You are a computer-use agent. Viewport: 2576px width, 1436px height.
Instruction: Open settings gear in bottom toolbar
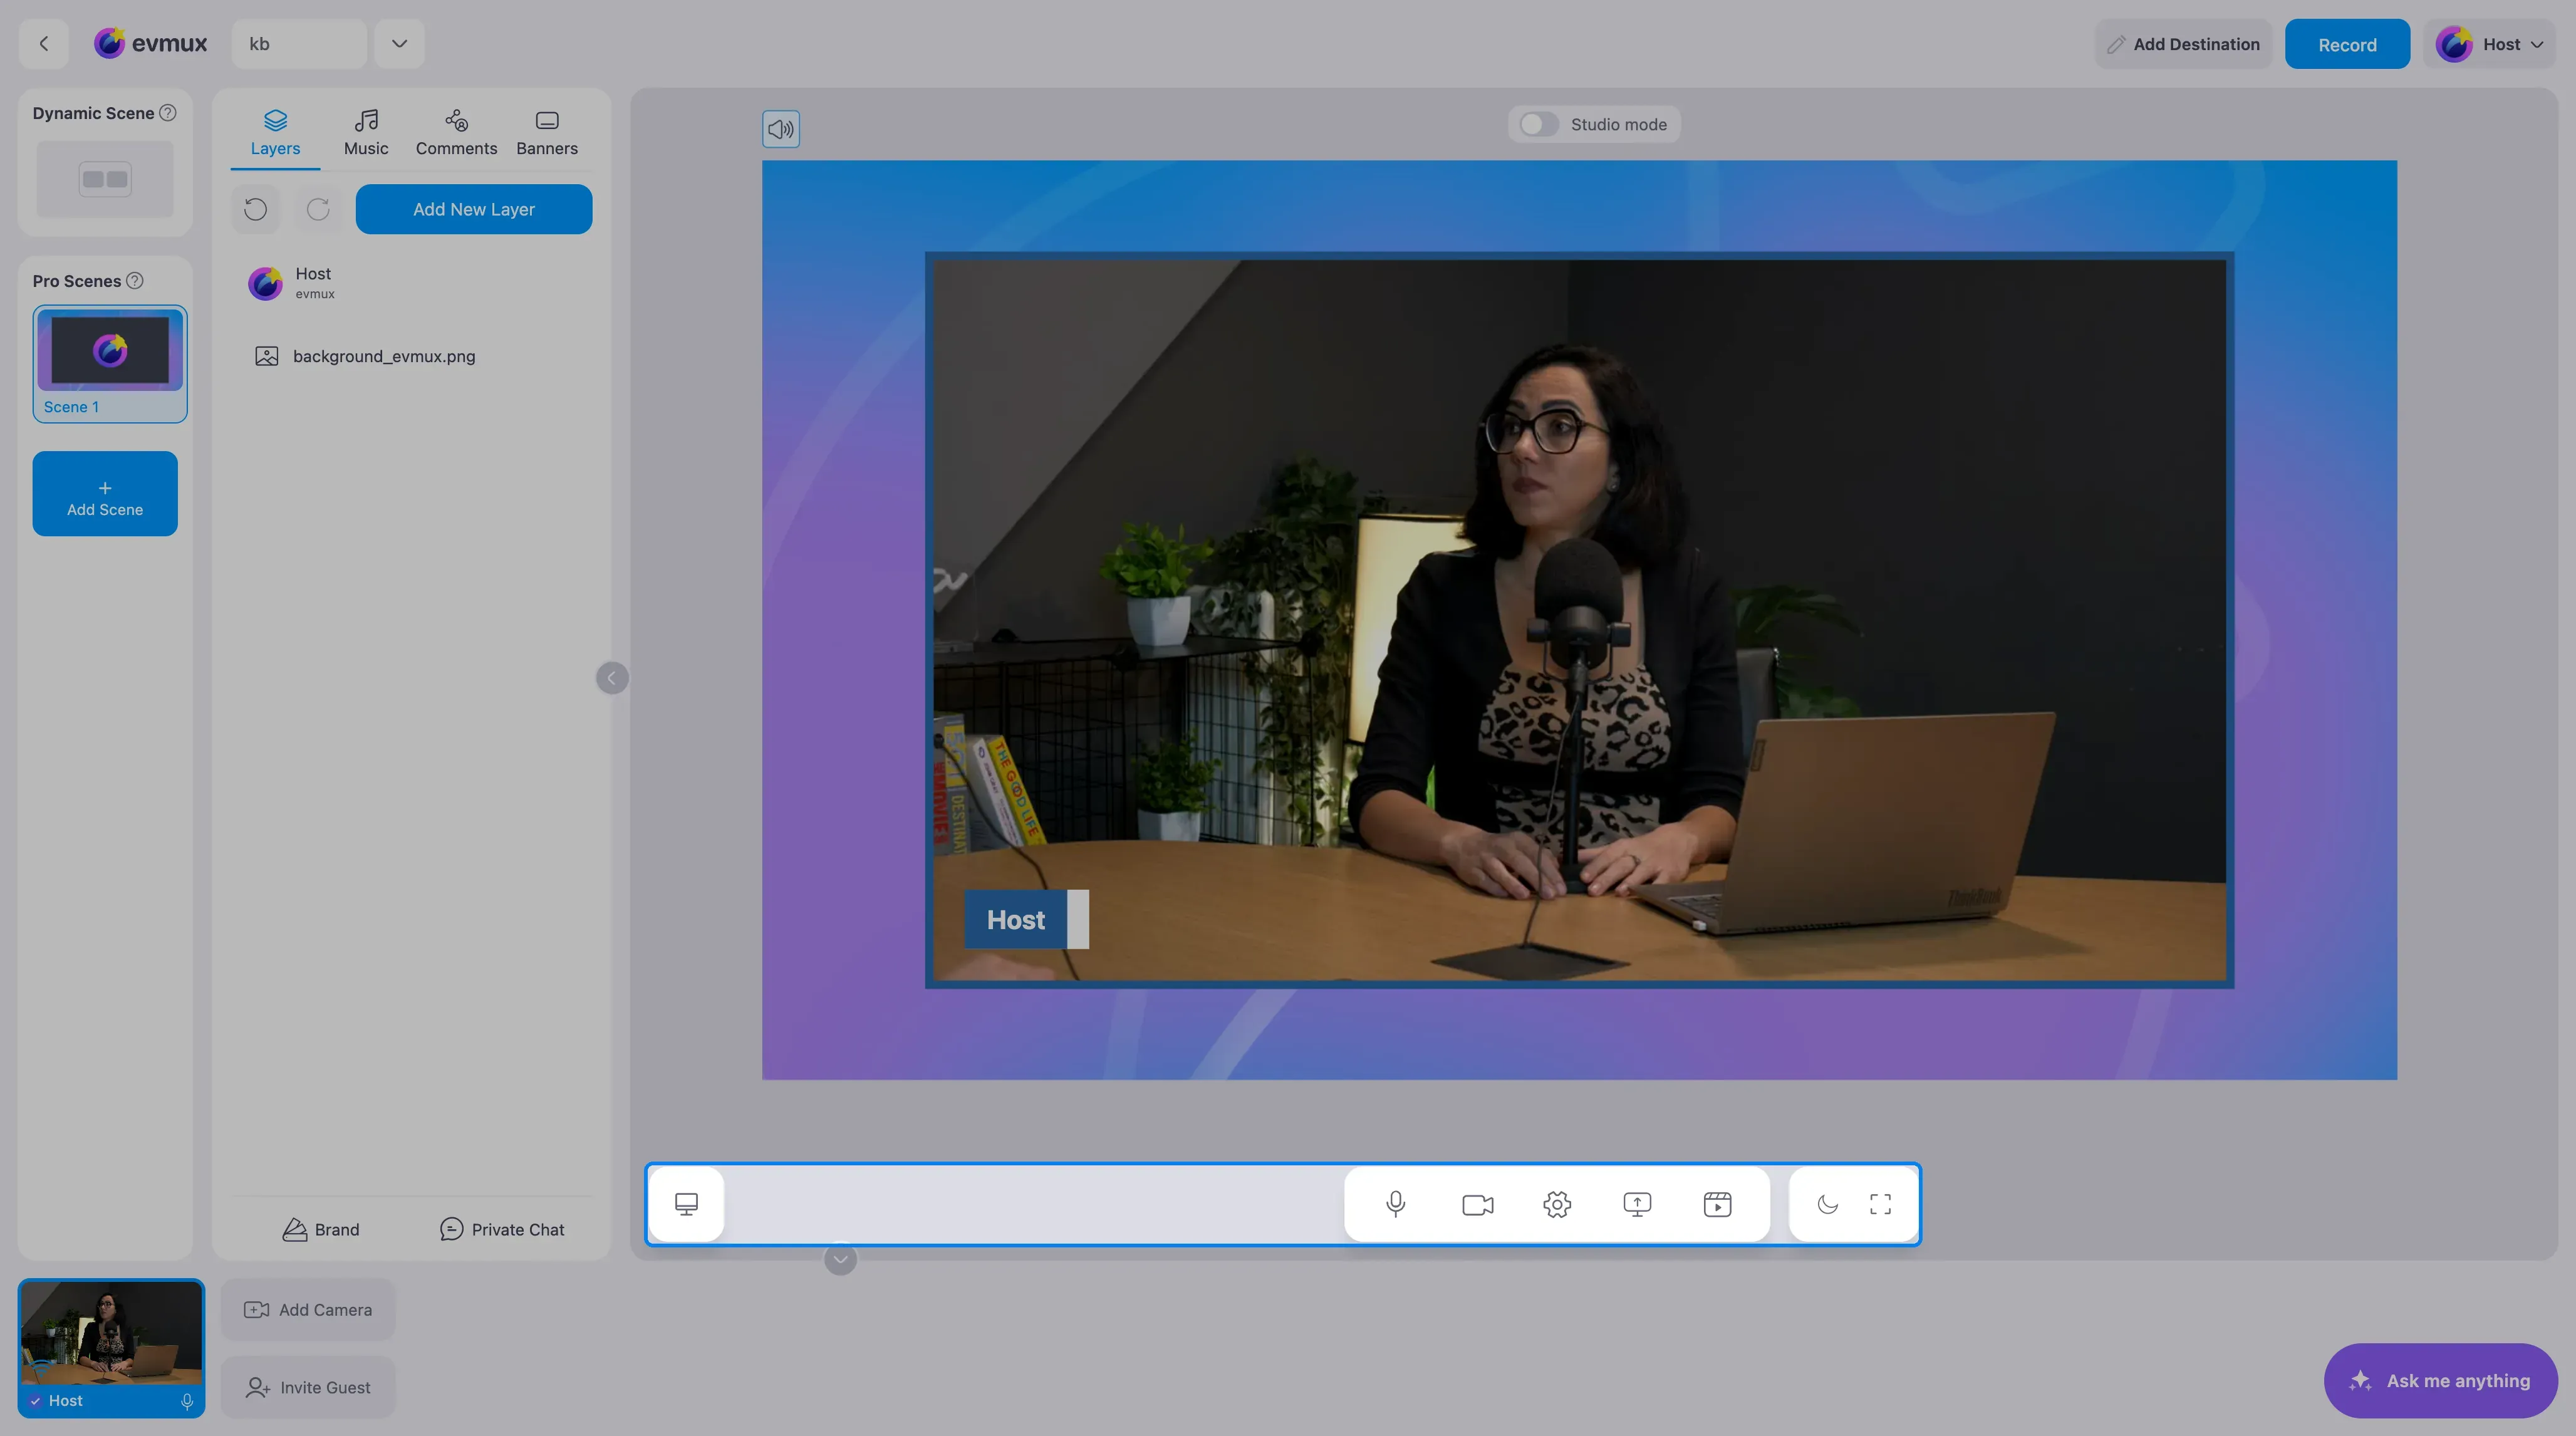click(1557, 1204)
